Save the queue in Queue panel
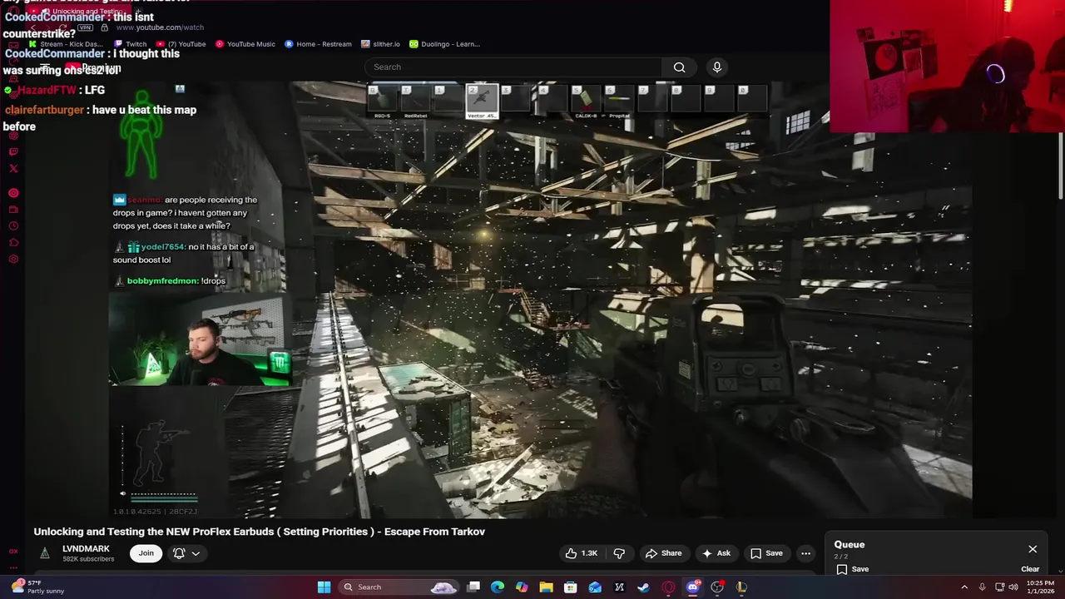This screenshot has height=599, width=1065. pyautogui.click(x=853, y=569)
